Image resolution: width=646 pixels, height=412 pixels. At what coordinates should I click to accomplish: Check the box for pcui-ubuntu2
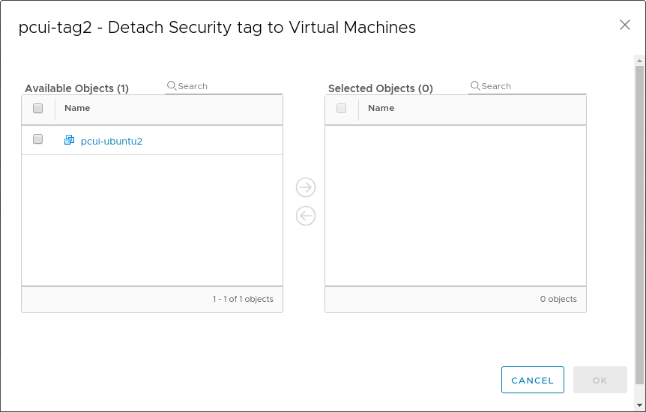[x=38, y=139]
